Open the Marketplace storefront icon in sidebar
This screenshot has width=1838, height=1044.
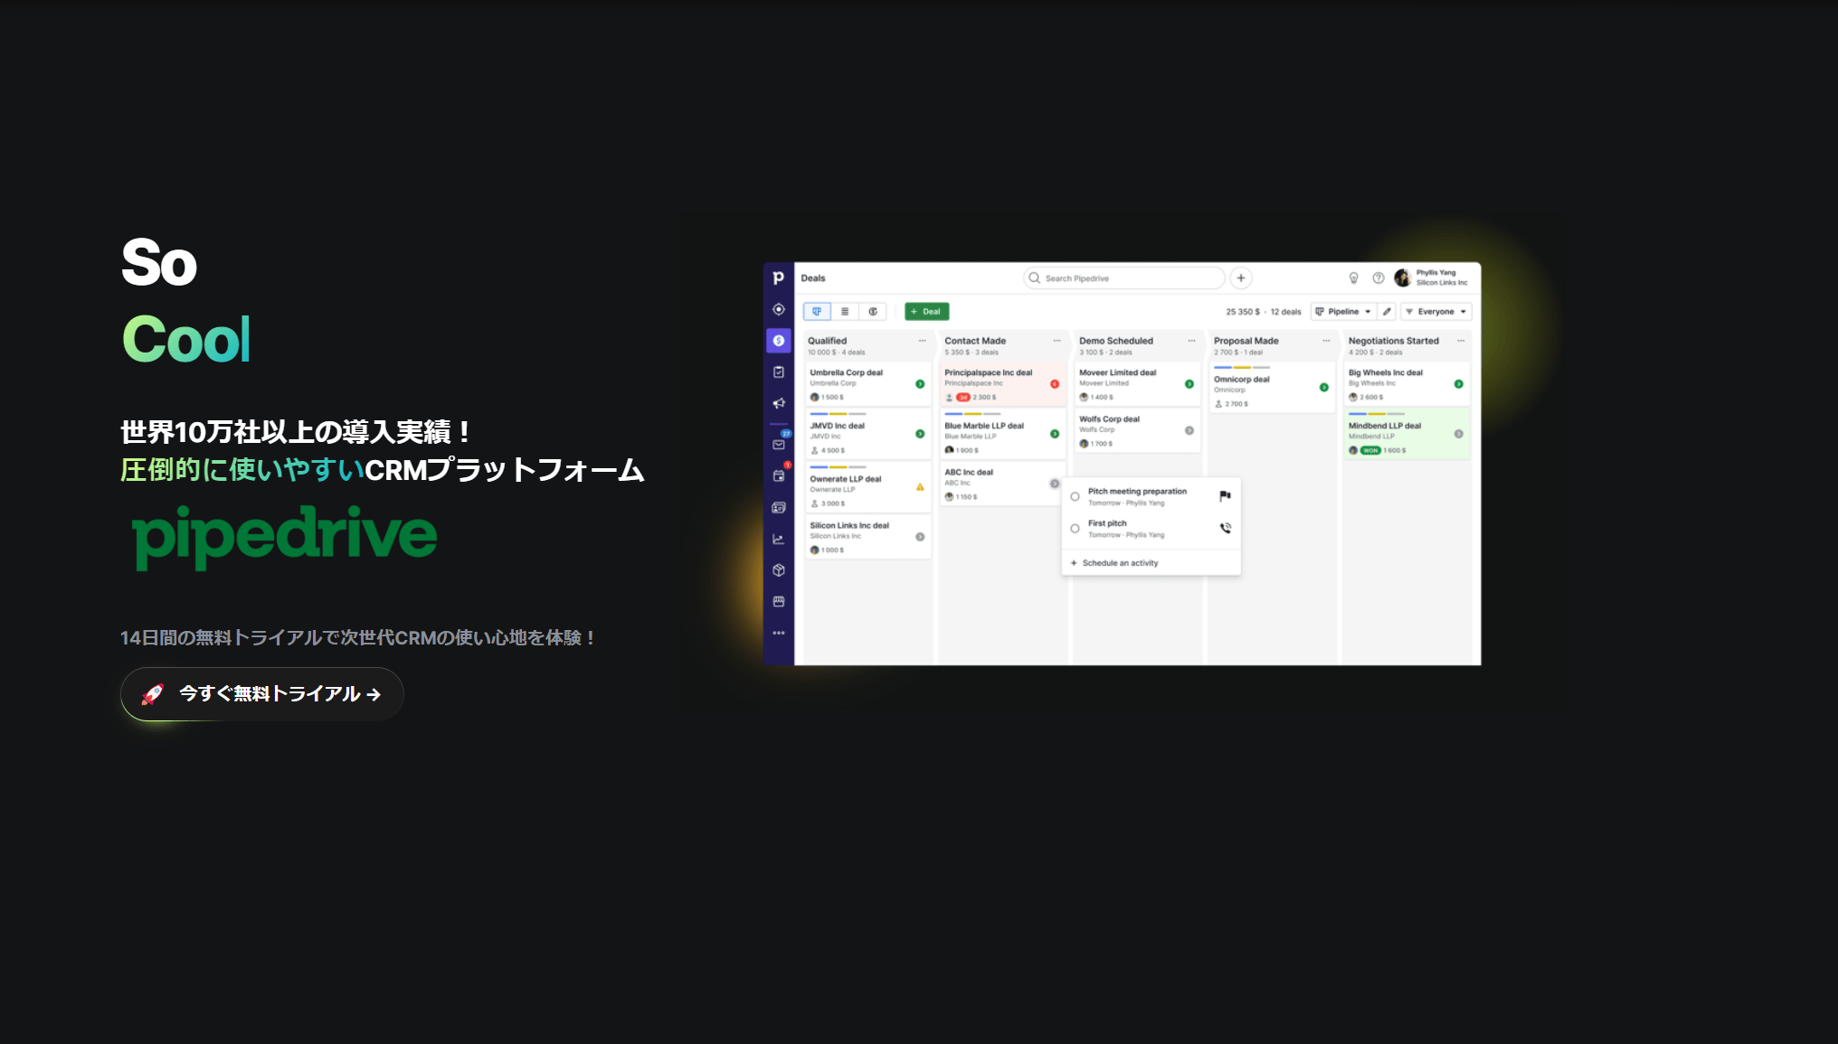pyautogui.click(x=778, y=601)
